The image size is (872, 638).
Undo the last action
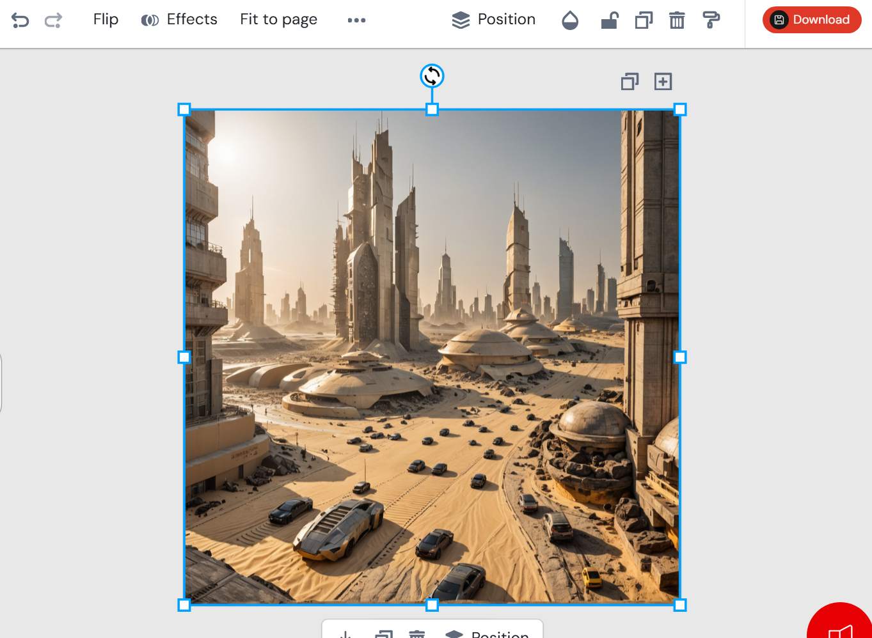pyautogui.click(x=20, y=20)
